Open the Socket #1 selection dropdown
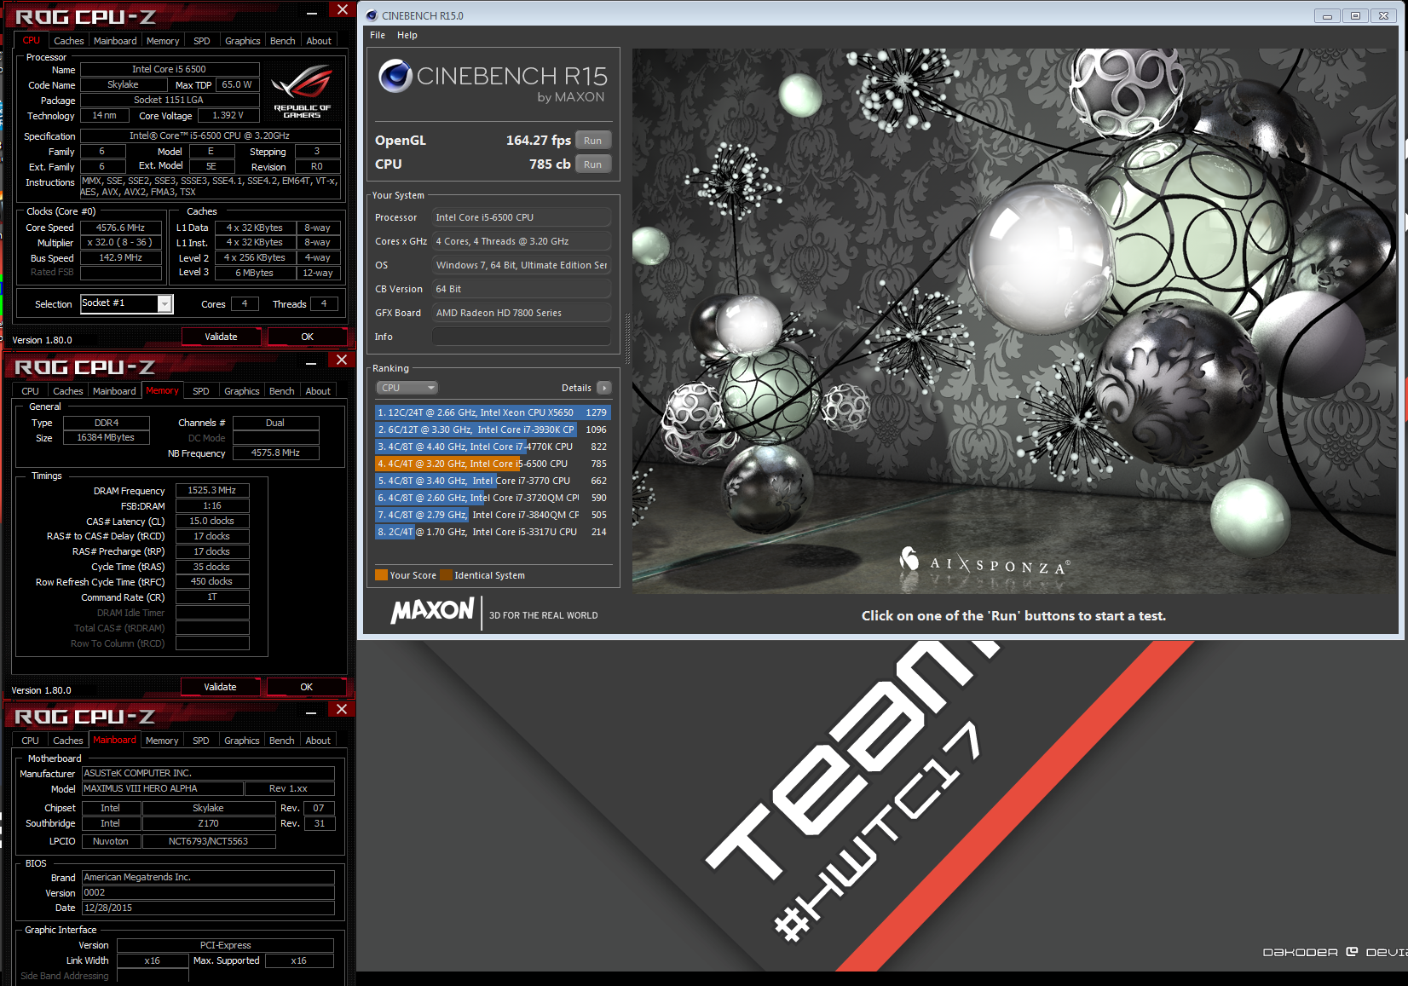The width and height of the screenshot is (1408, 986). (165, 303)
